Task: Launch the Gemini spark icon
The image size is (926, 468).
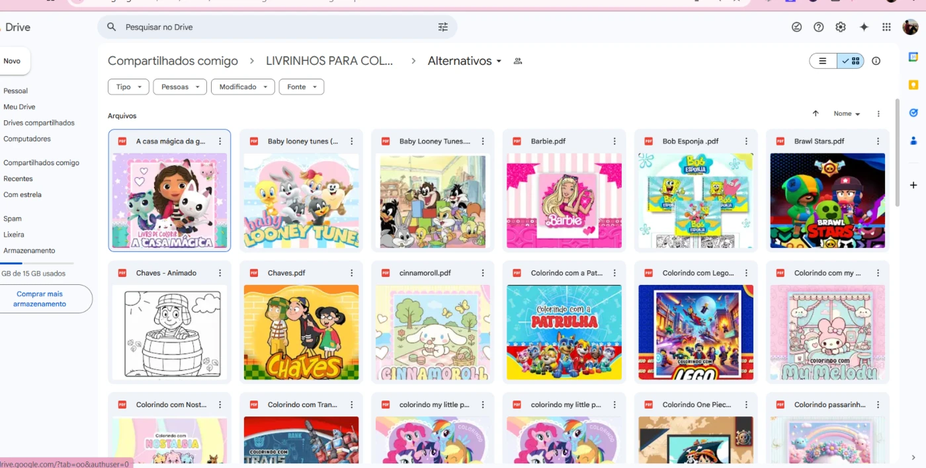Action: pyautogui.click(x=864, y=27)
